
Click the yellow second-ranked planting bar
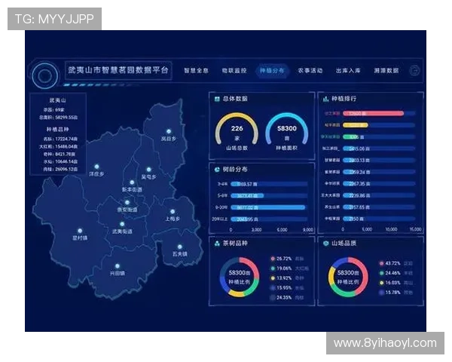coord(356,125)
